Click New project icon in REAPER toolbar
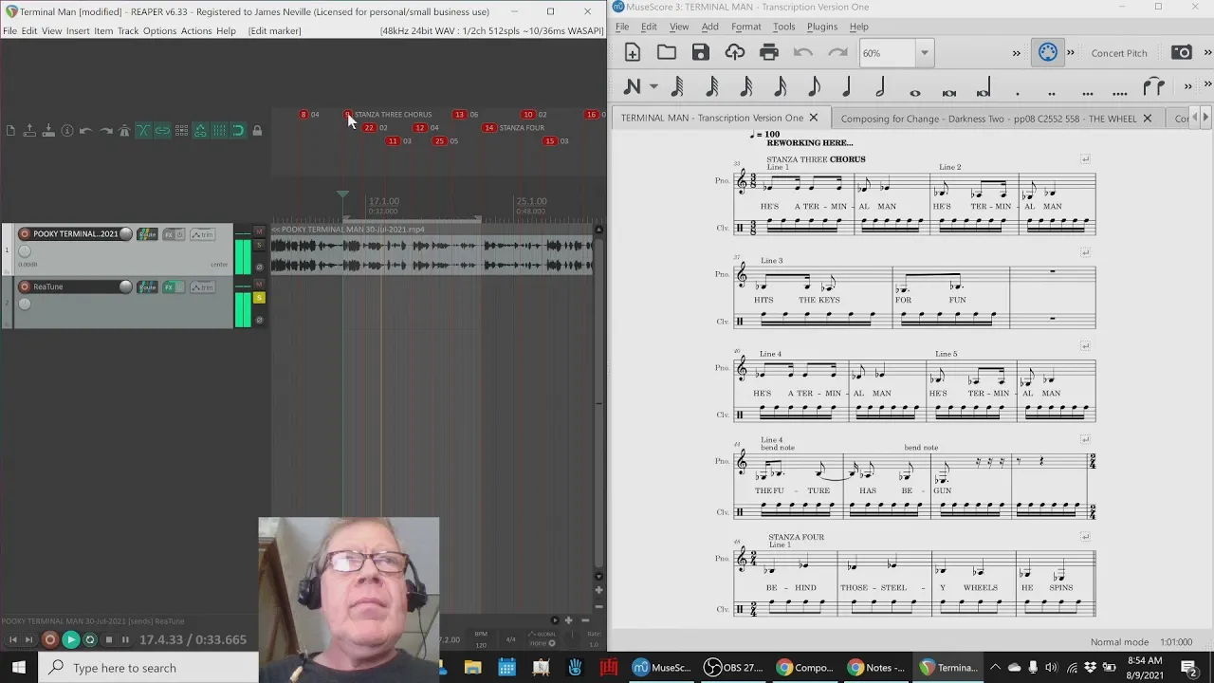This screenshot has width=1214, height=683. click(10, 130)
